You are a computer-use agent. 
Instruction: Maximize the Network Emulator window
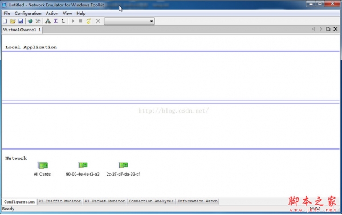click(x=320, y=3)
